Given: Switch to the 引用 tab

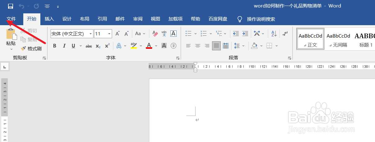Looking at the screenshot, I should point(102,19).
